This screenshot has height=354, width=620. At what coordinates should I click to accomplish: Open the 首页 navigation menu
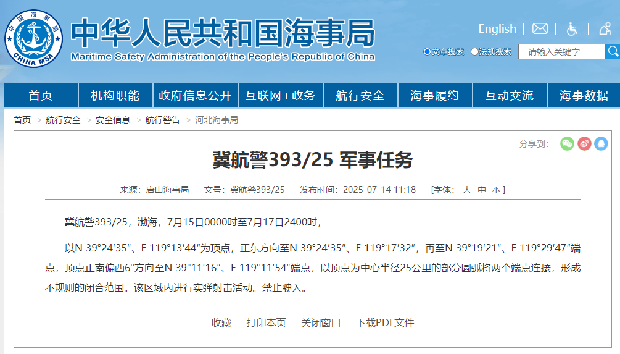[41, 95]
